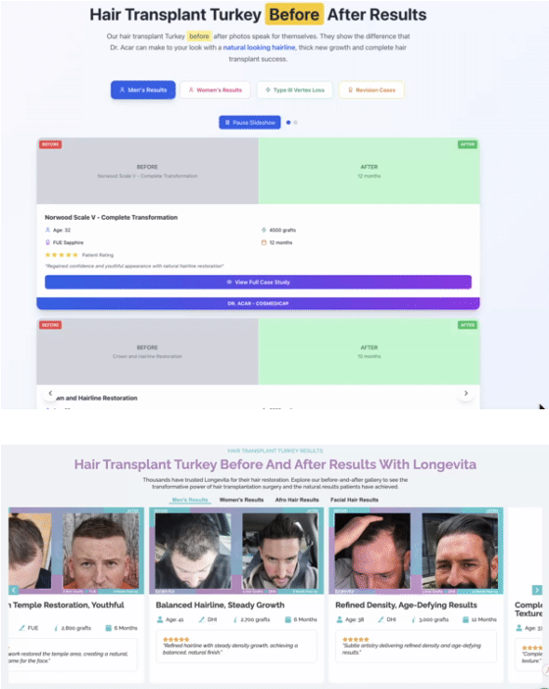Click the DHI icon in Balanced Hairline card
This screenshot has width=549, height=689.
[201, 619]
